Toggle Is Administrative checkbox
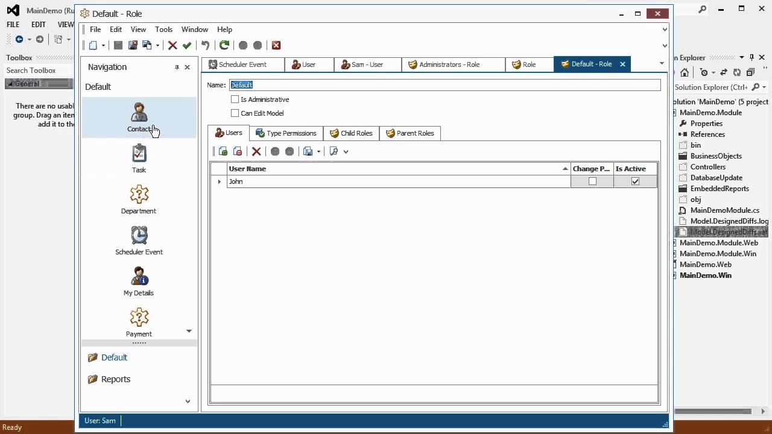Viewport: 772px width, 434px height. (235, 99)
